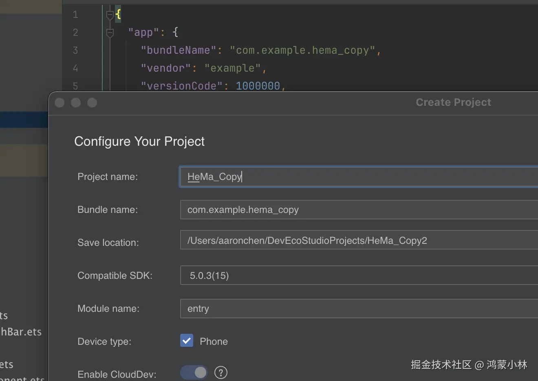Click line number 3 in the editor gutter
The height and width of the screenshot is (381, 538).
[x=75, y=50]
